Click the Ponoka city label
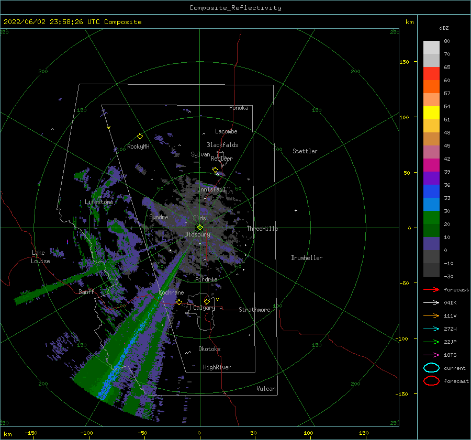Viewport: 471px width, 440px height. (x=239, y=108)
